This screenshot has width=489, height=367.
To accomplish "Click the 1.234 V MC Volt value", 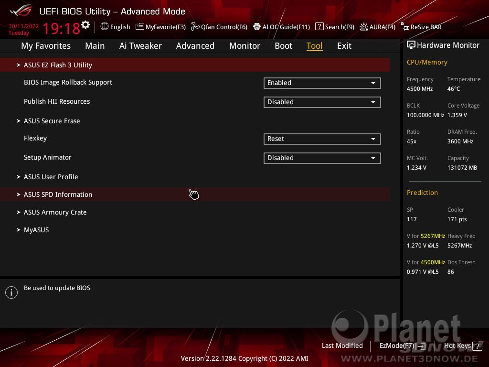I will (x=416, y=168).
